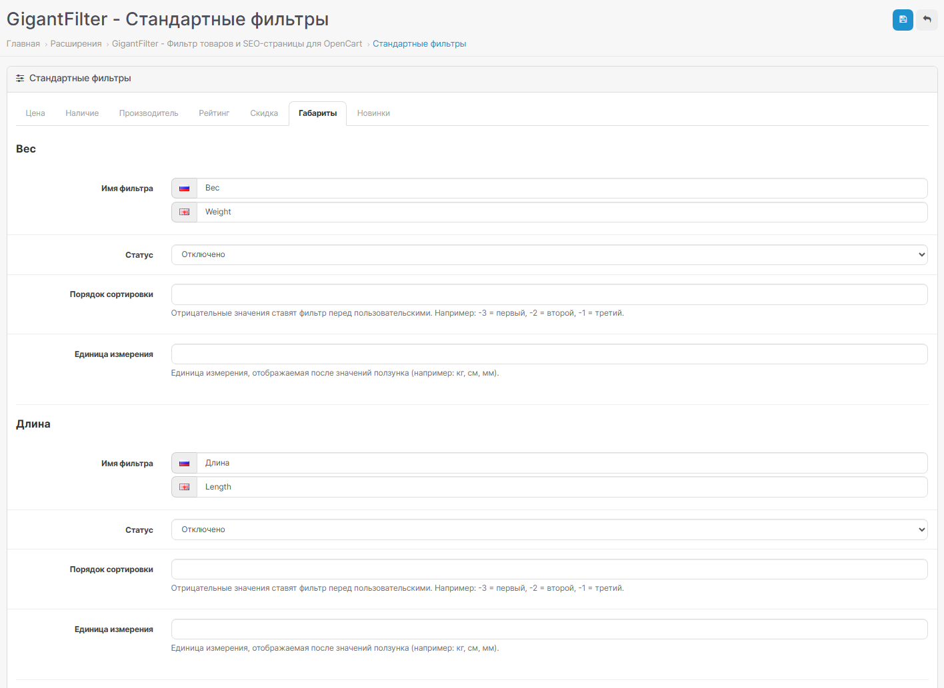
Task: Click the Стандартные фильтры panel heading text
Action: (80, 79)
